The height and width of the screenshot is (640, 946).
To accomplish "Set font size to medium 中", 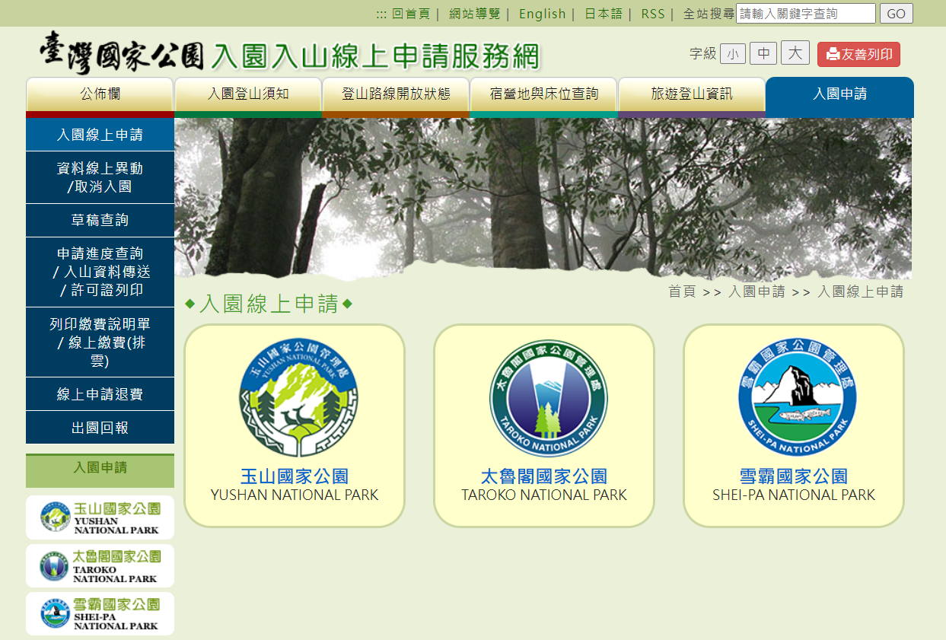I will (x=763, y=53).
